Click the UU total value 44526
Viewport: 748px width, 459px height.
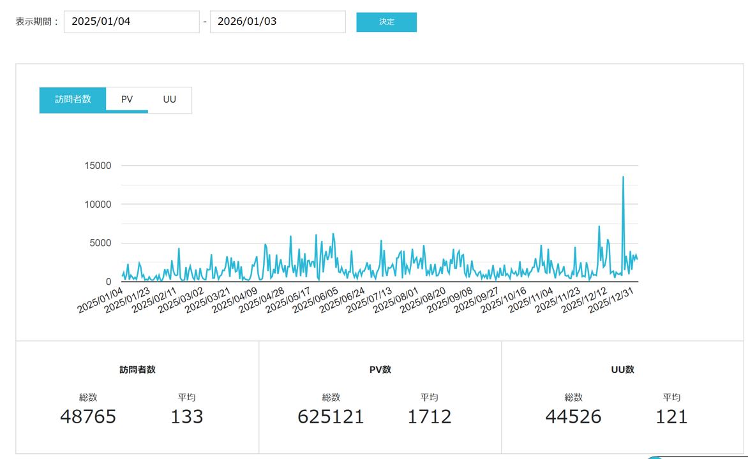(573, 416)
